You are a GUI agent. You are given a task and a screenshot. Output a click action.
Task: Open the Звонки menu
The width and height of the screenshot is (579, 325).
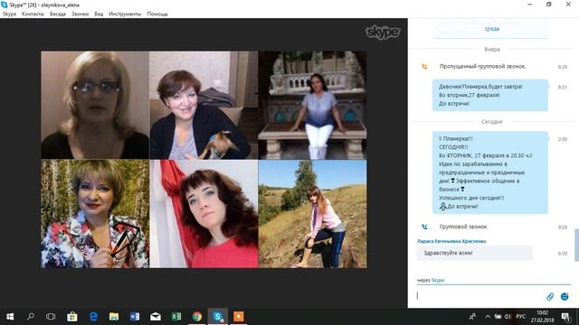(x=81, y=14)
